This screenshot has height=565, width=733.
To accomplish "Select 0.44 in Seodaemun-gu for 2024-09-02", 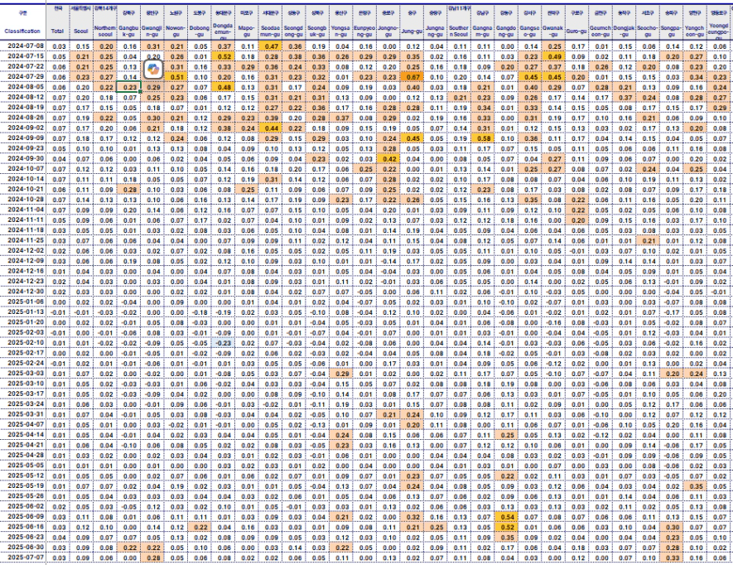I will (271, 128).
